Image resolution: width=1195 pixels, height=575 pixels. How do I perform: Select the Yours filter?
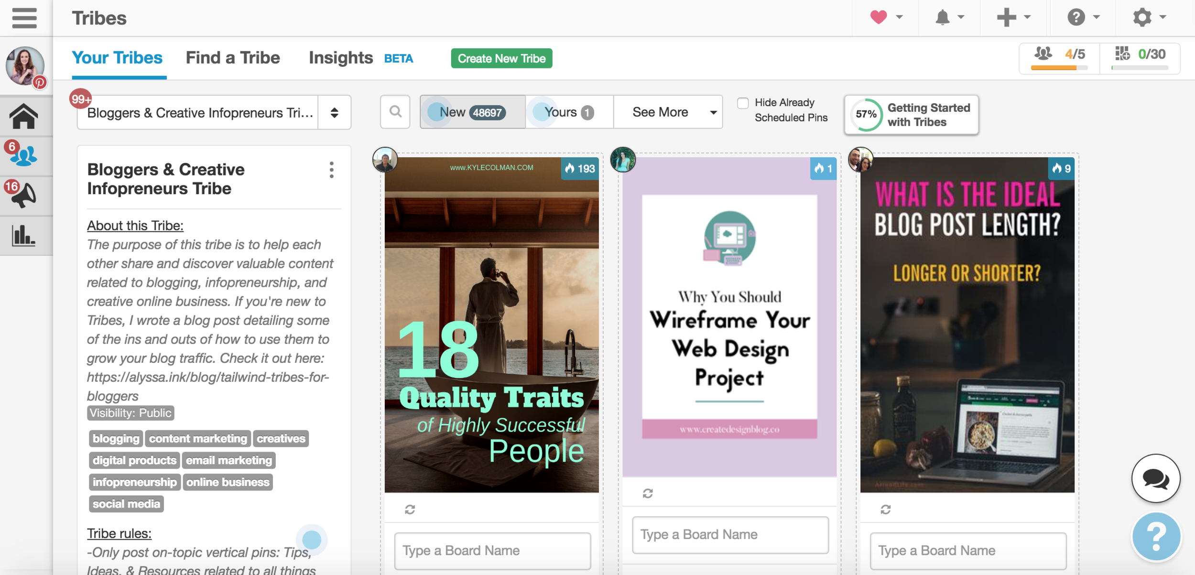coord(569,112)
